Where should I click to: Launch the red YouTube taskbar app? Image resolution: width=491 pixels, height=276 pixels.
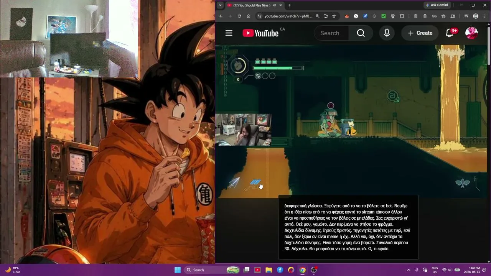click(x=257, y=270)
